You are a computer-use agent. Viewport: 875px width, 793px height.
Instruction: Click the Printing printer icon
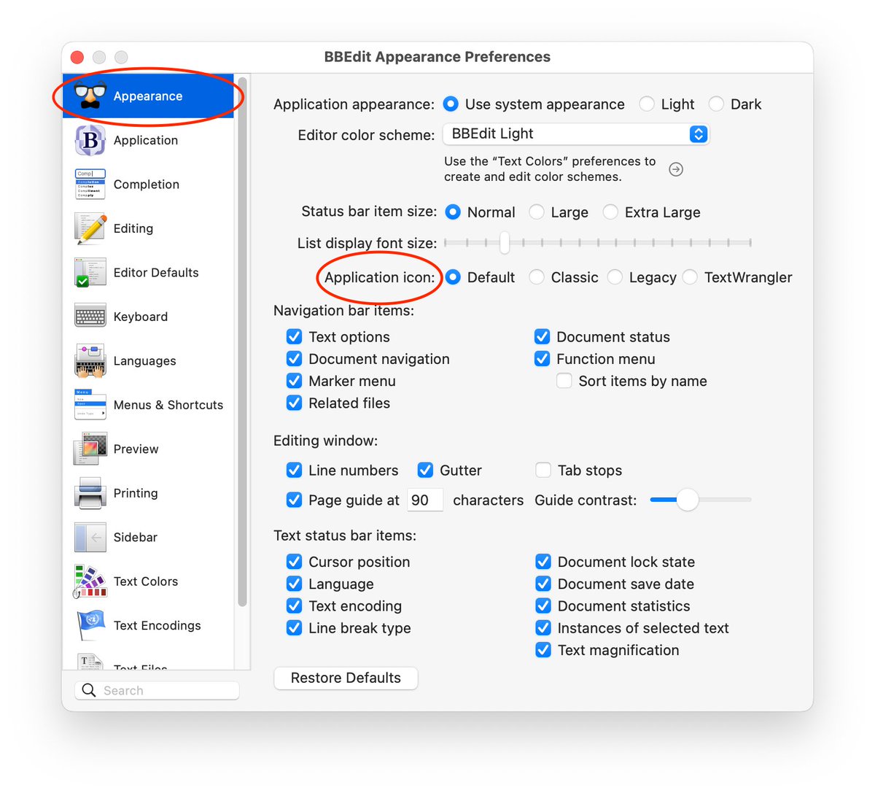(90, 493)
